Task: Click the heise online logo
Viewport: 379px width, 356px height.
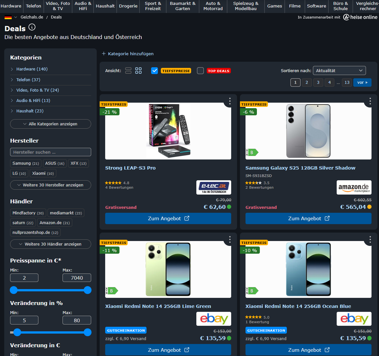Action: coord(360,17)
